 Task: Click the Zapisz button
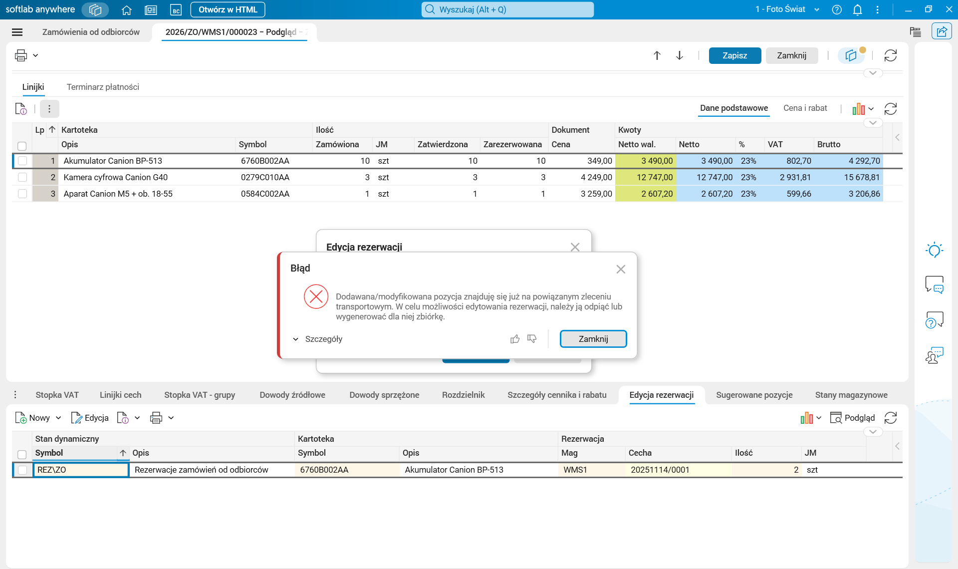point(734,55)
